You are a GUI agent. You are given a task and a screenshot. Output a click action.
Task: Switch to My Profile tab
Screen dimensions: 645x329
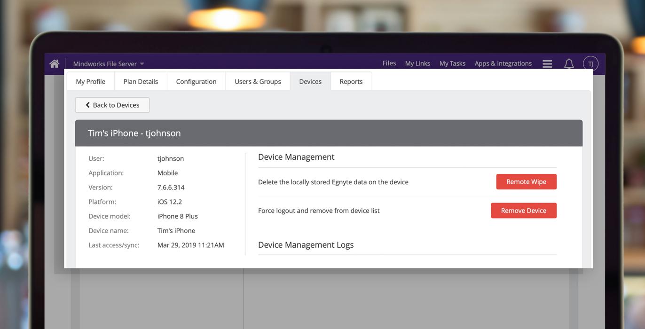coord(91,81)
